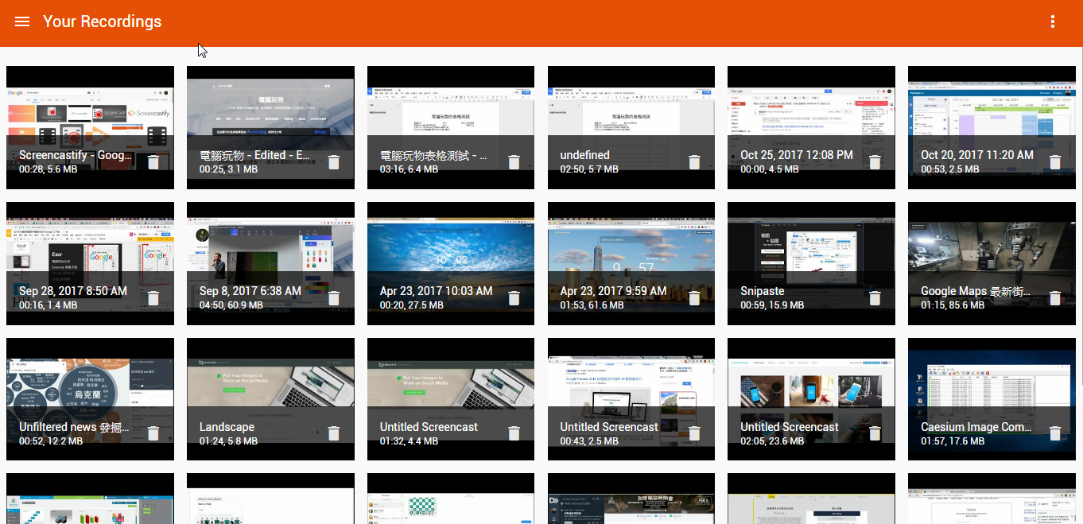Screen dimensions: 1083x524
Task: Delete the Oct 25, 2017 12:08 PM recording
Action: tap(875, 162)
